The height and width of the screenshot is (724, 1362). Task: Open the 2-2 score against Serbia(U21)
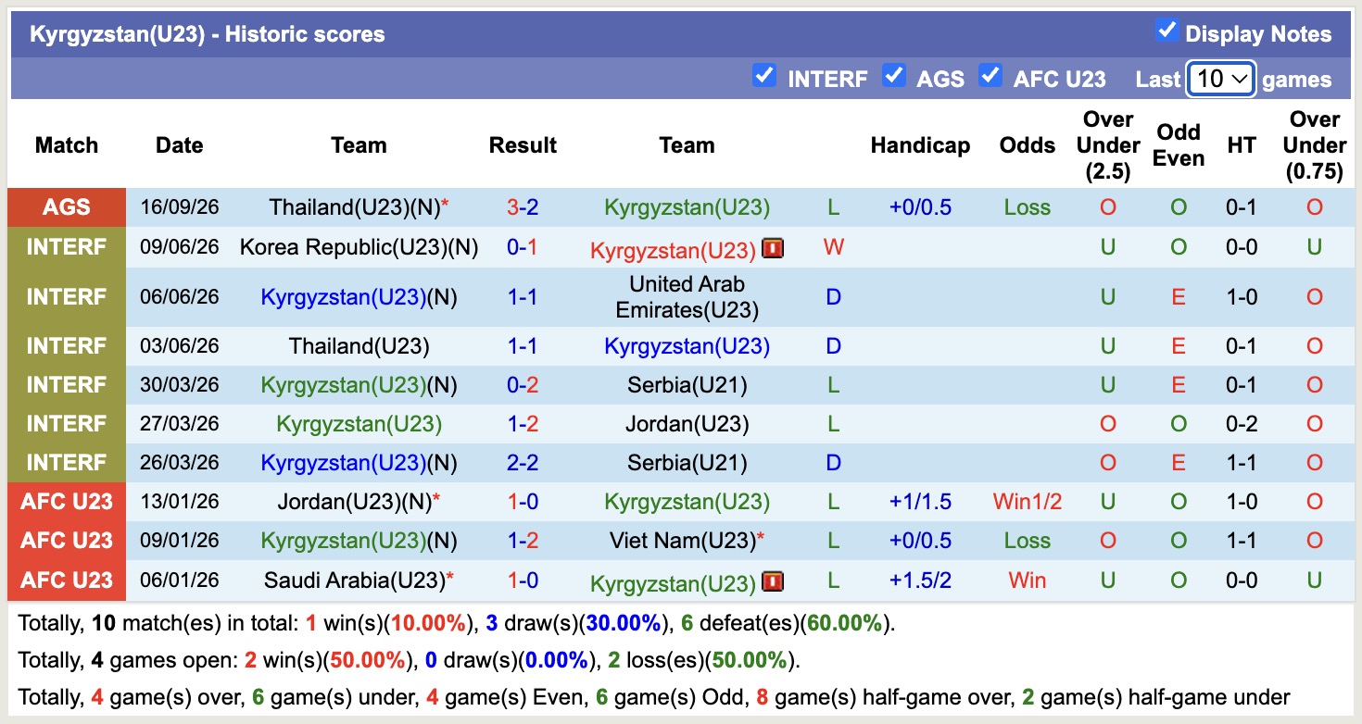523,463
